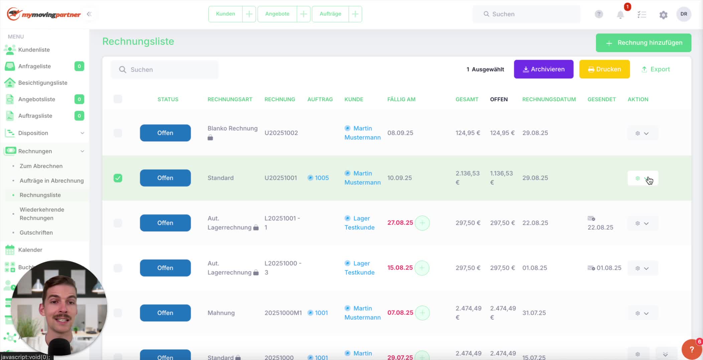Open action dropdown for invoice U20251001
The image size is (703, 360).
click(643, 178)
